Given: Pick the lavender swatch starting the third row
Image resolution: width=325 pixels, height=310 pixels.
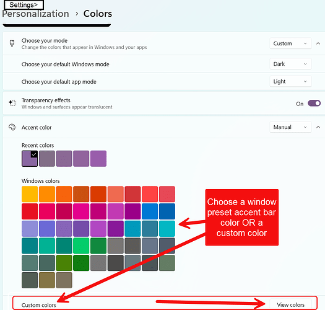Looking at the screenshot, I should (x=30, y=229).
